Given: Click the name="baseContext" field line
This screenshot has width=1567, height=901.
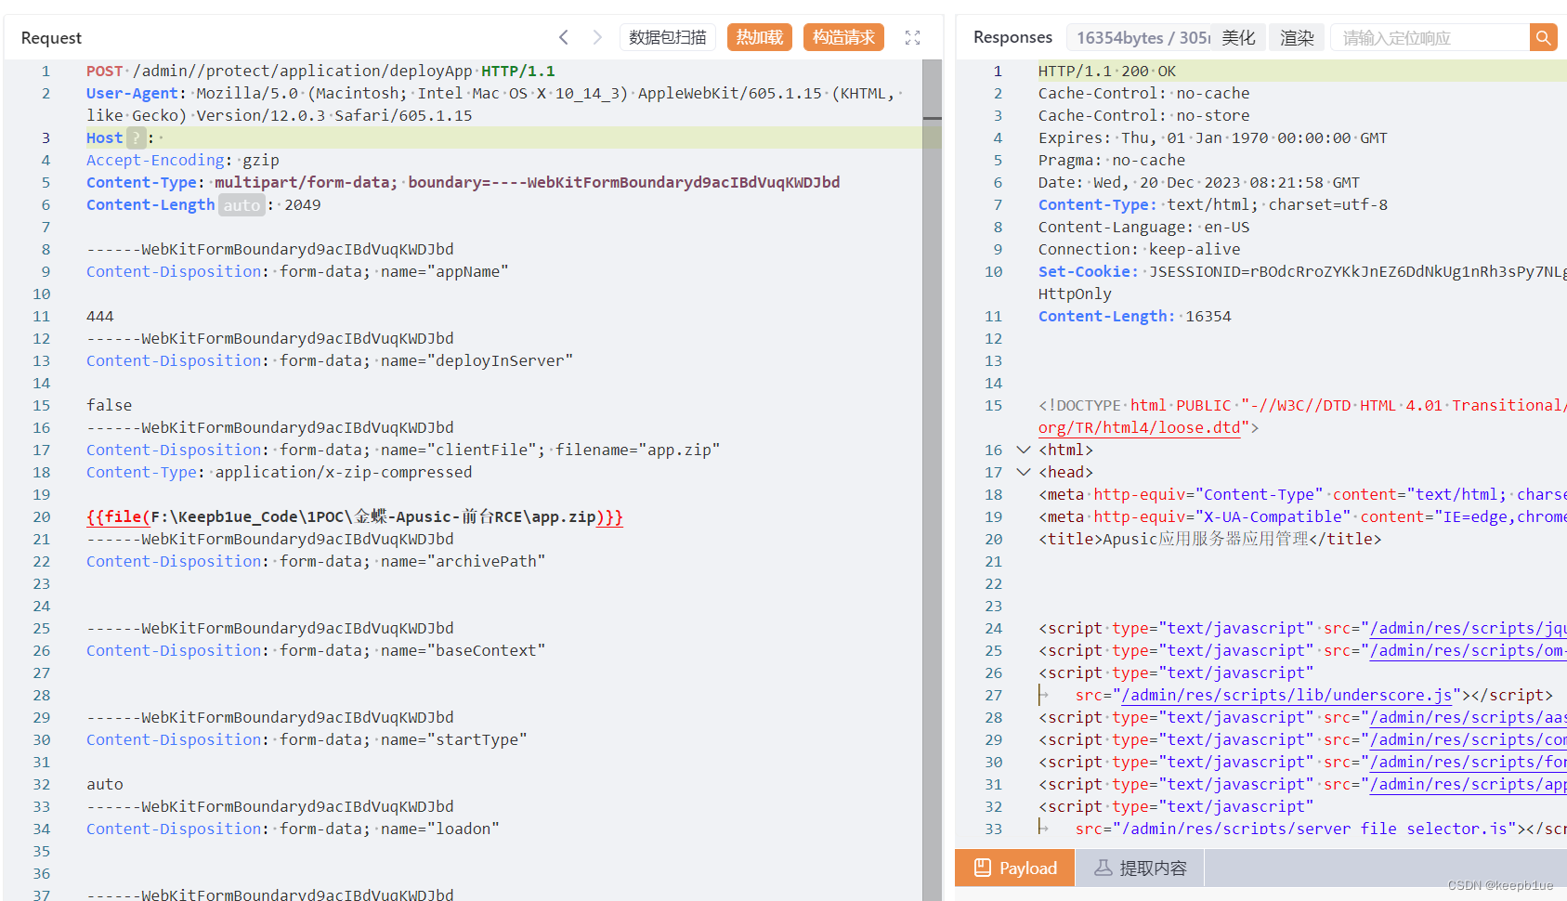Looking at the screenshot, I should (x=316, y=650).
